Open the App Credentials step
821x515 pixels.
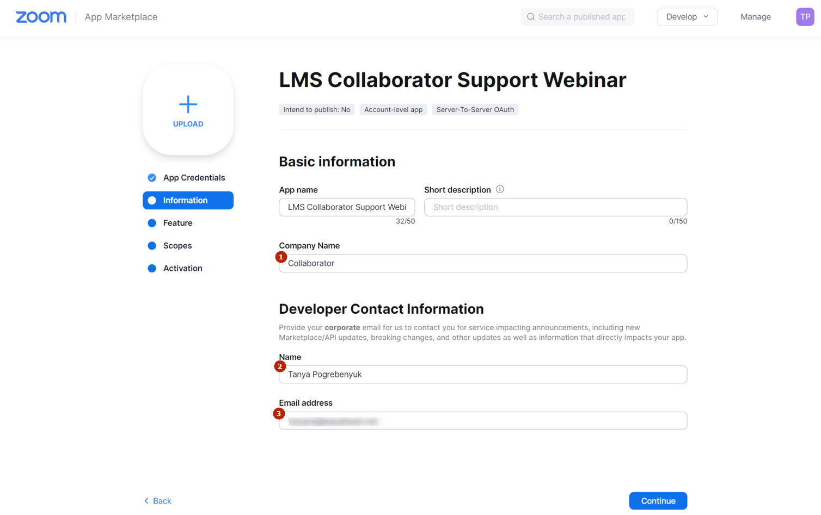[188, 178]
